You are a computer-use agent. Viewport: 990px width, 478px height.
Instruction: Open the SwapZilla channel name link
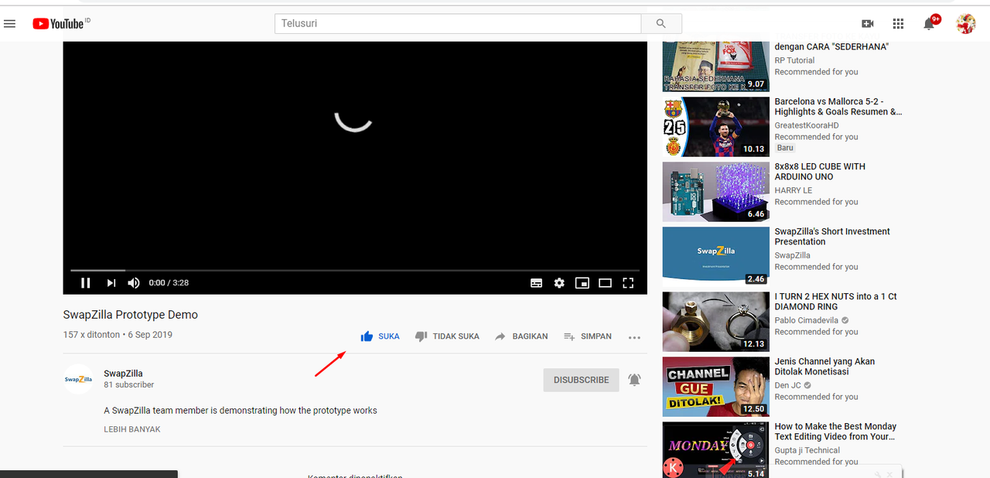(124, 374)
